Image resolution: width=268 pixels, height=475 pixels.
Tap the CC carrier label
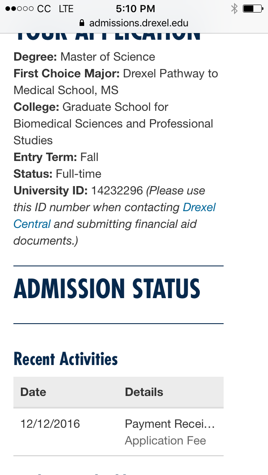[x=44, y=9]
